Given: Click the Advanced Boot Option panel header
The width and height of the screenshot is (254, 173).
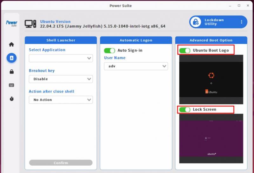Looking at the screenshot, I should tap(211, 40).
